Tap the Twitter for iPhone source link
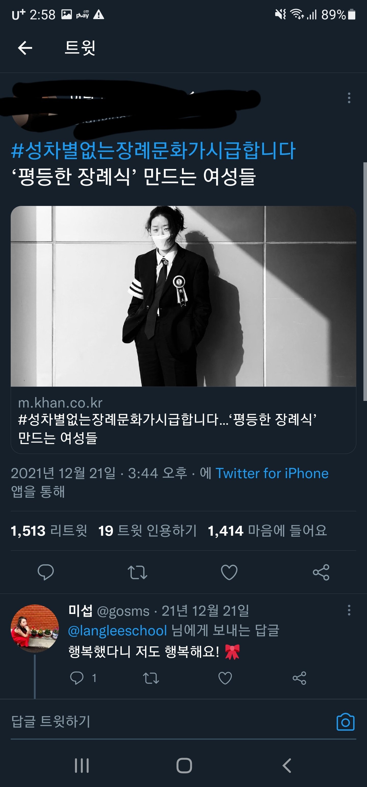This screenshot has width=367, height=787. pyautogui.click(x=272, y=473)
